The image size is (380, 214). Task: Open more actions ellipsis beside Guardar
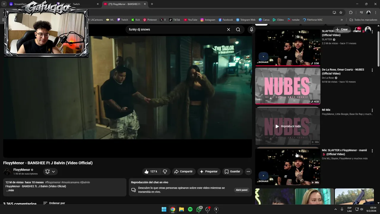248,171
